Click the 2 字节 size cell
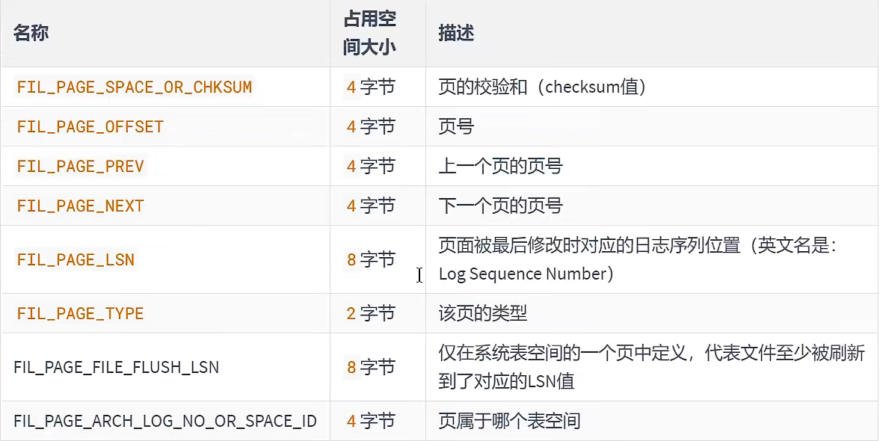The image size is (880, 441). pos(370,313)
